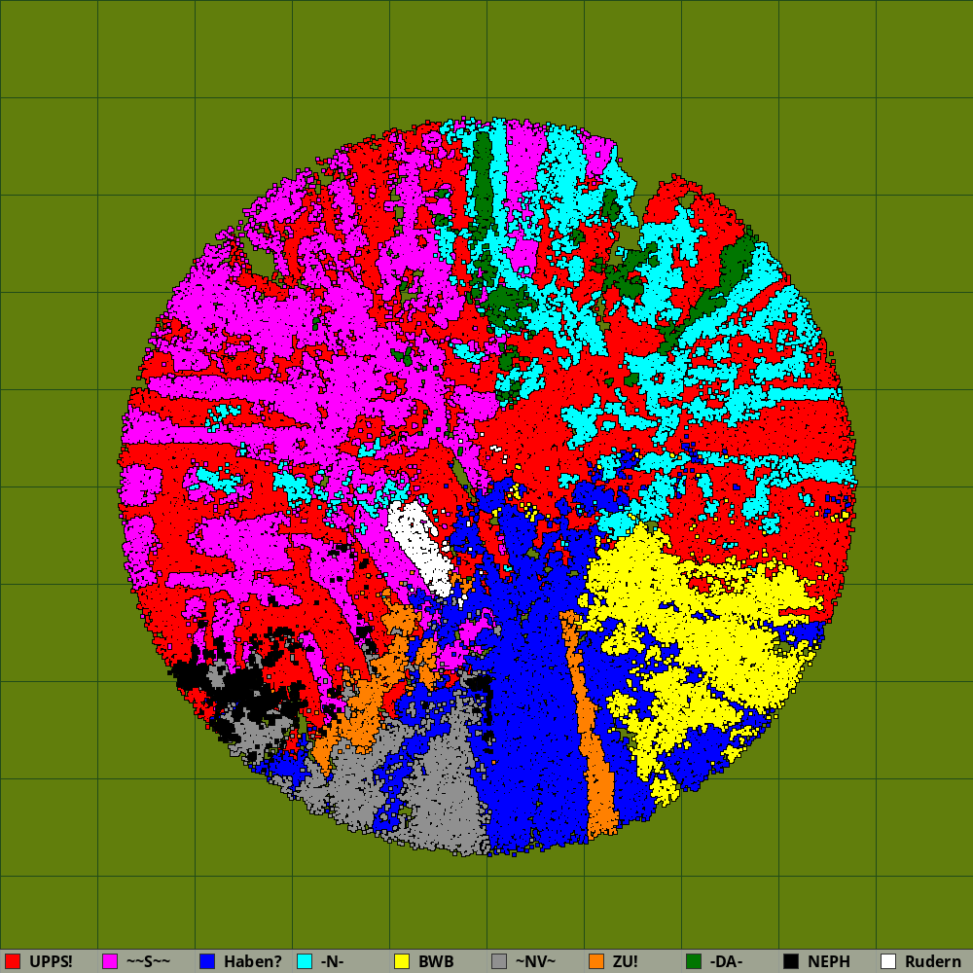Select the -DA- legend label
The height and width of the screenshot is (973, 973).
[726, 961]
